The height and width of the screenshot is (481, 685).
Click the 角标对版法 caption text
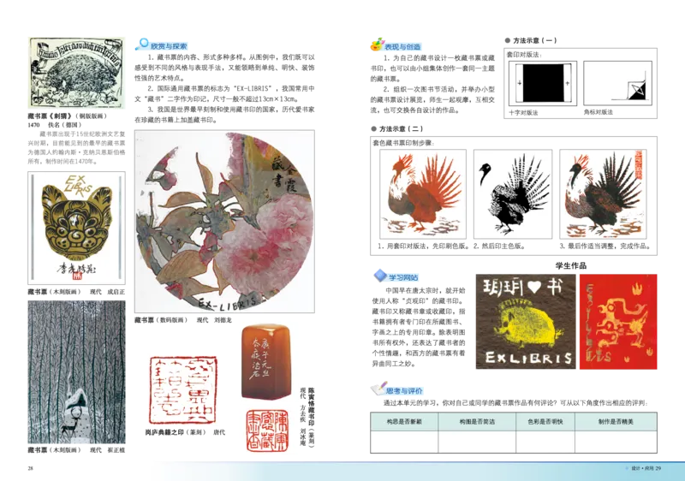click(x=598, y=112)
